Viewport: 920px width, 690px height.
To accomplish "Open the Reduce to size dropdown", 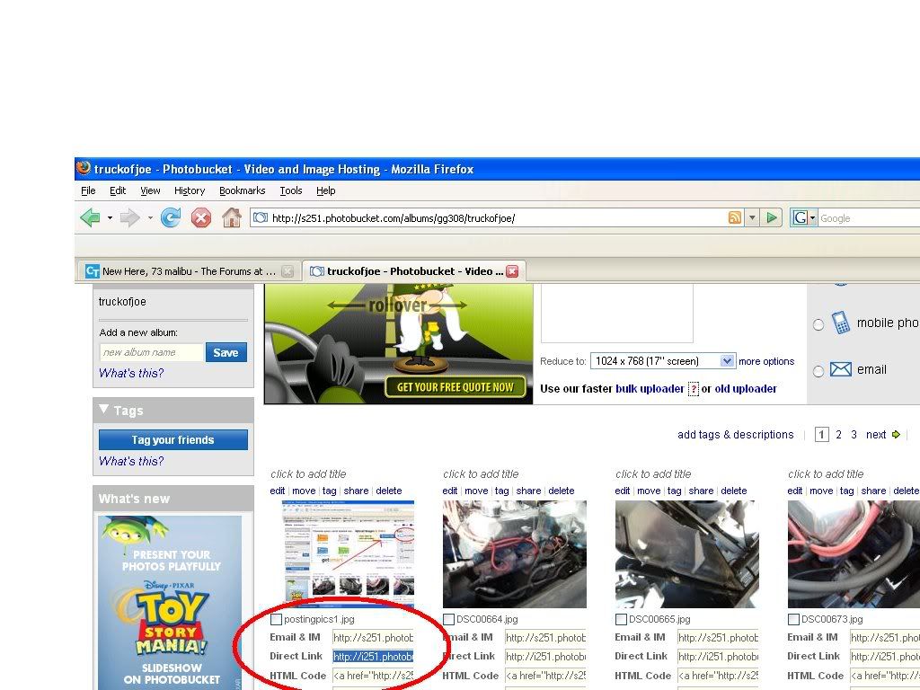I will pos(726,361).
